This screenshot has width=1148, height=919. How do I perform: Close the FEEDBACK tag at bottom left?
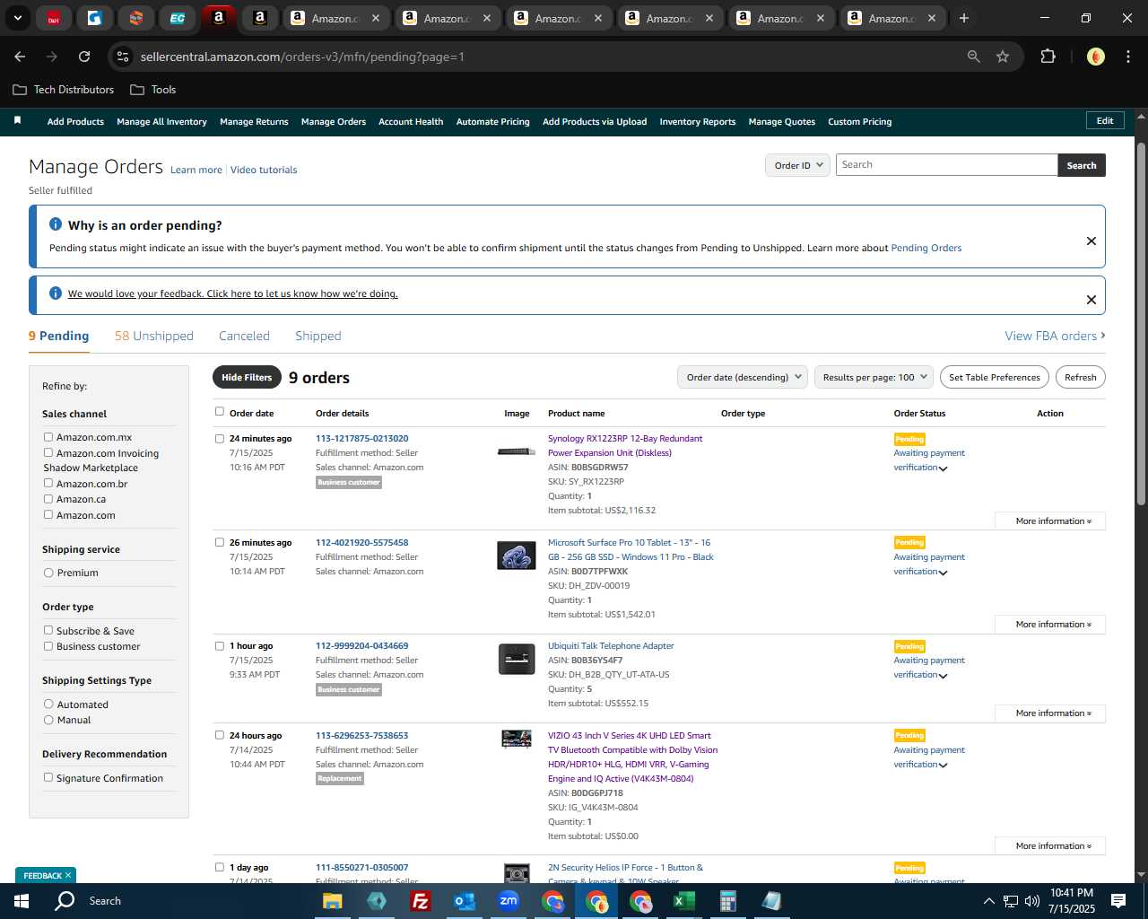pyautogui.click(x=68, y=875)
